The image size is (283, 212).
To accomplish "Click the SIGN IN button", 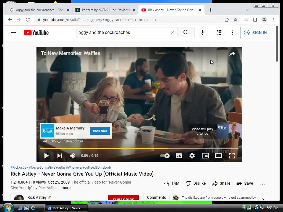I will [x=255, y=33].
